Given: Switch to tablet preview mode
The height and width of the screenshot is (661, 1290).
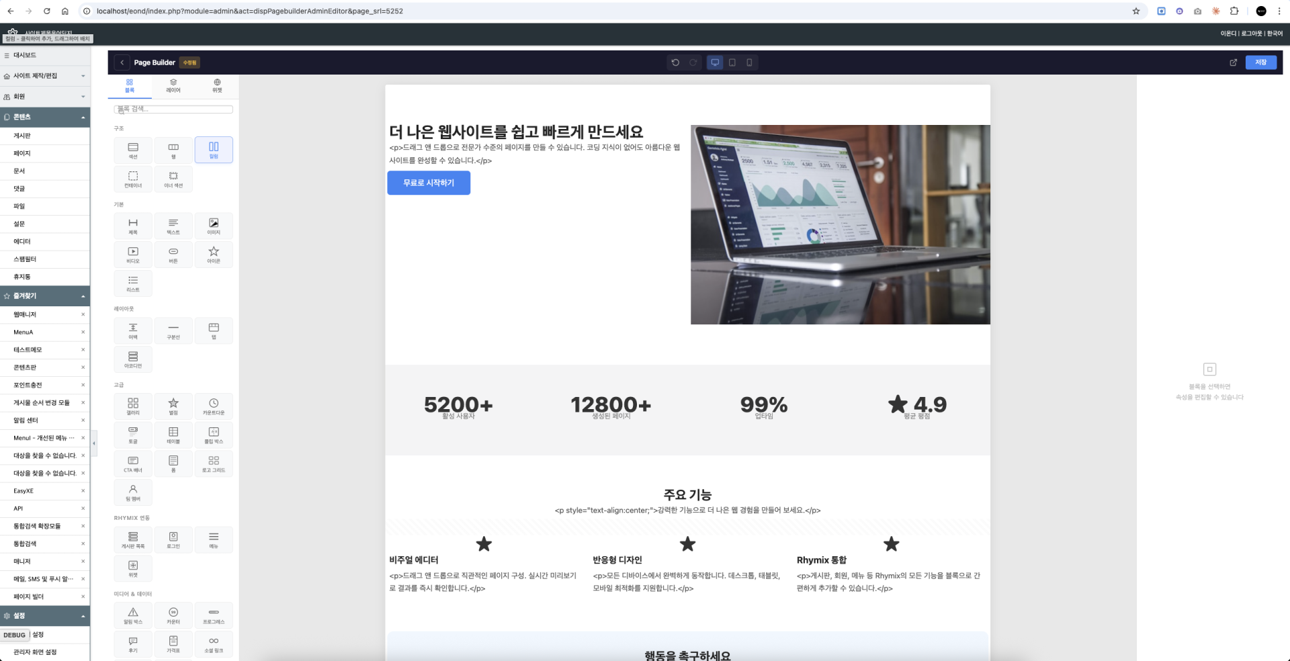Looking at the screenshot, I should click(x=732, y=62).
